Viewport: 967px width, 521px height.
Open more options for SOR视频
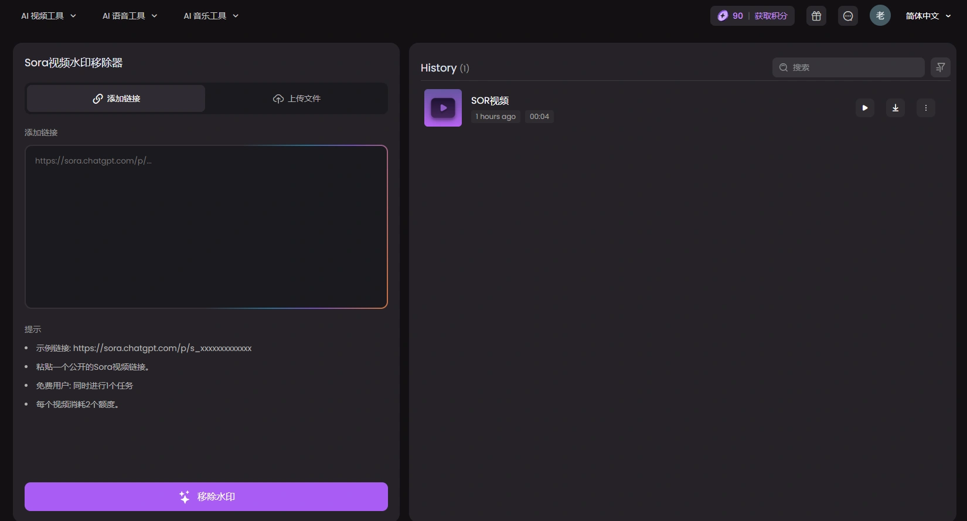coord(925,108)
